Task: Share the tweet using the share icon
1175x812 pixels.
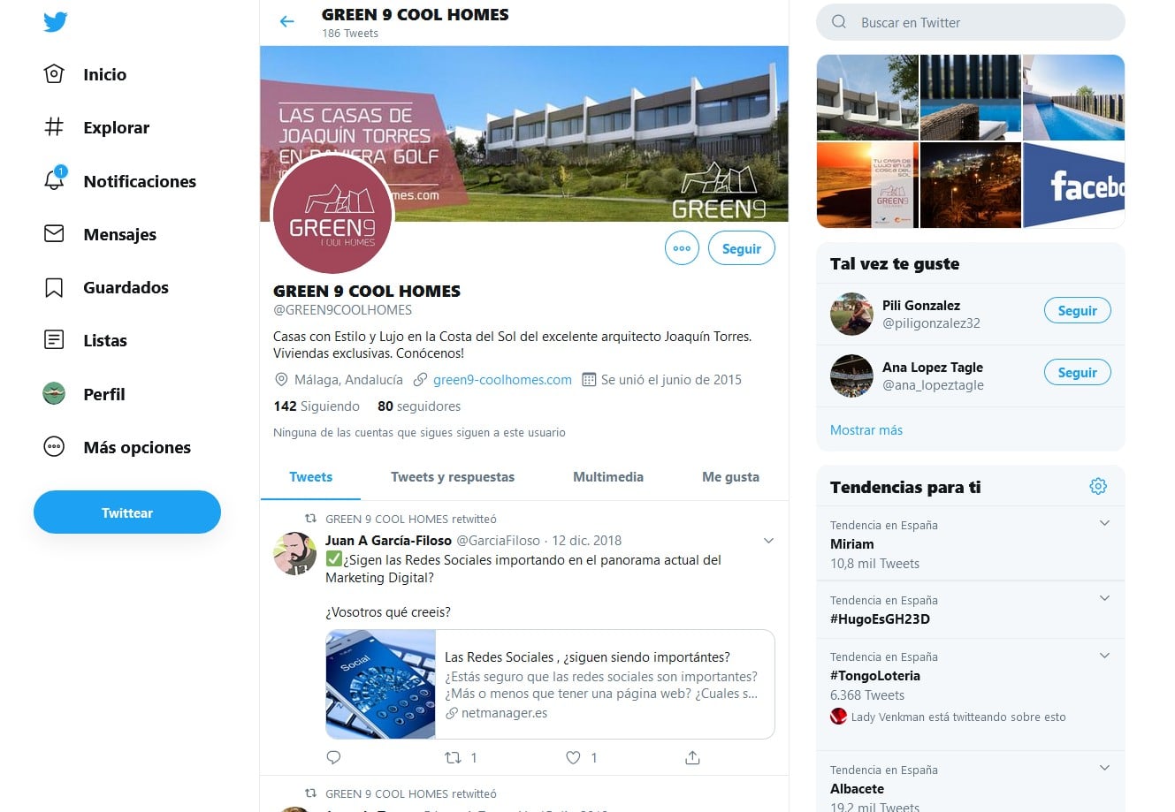Action: (x=692, y=757)
